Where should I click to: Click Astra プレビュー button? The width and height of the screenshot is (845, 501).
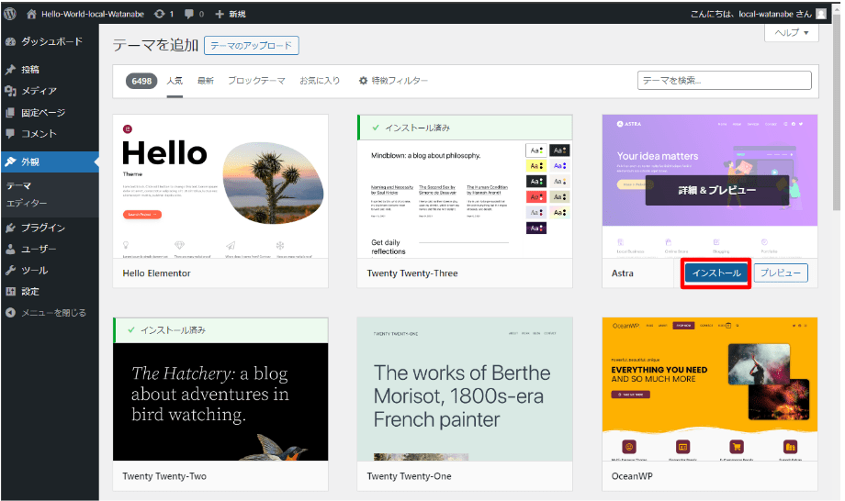coord(781,273)
